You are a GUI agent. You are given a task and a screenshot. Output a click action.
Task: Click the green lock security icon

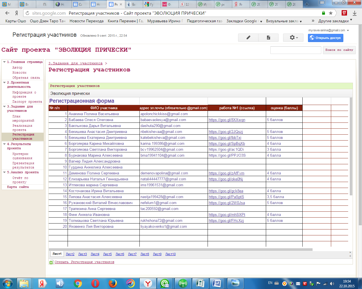click(x=324, y=13)
